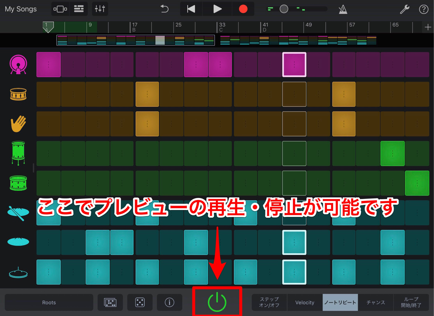
Task: Open My Songs browser
Action: pyautogui.click(x=21, y=9)
